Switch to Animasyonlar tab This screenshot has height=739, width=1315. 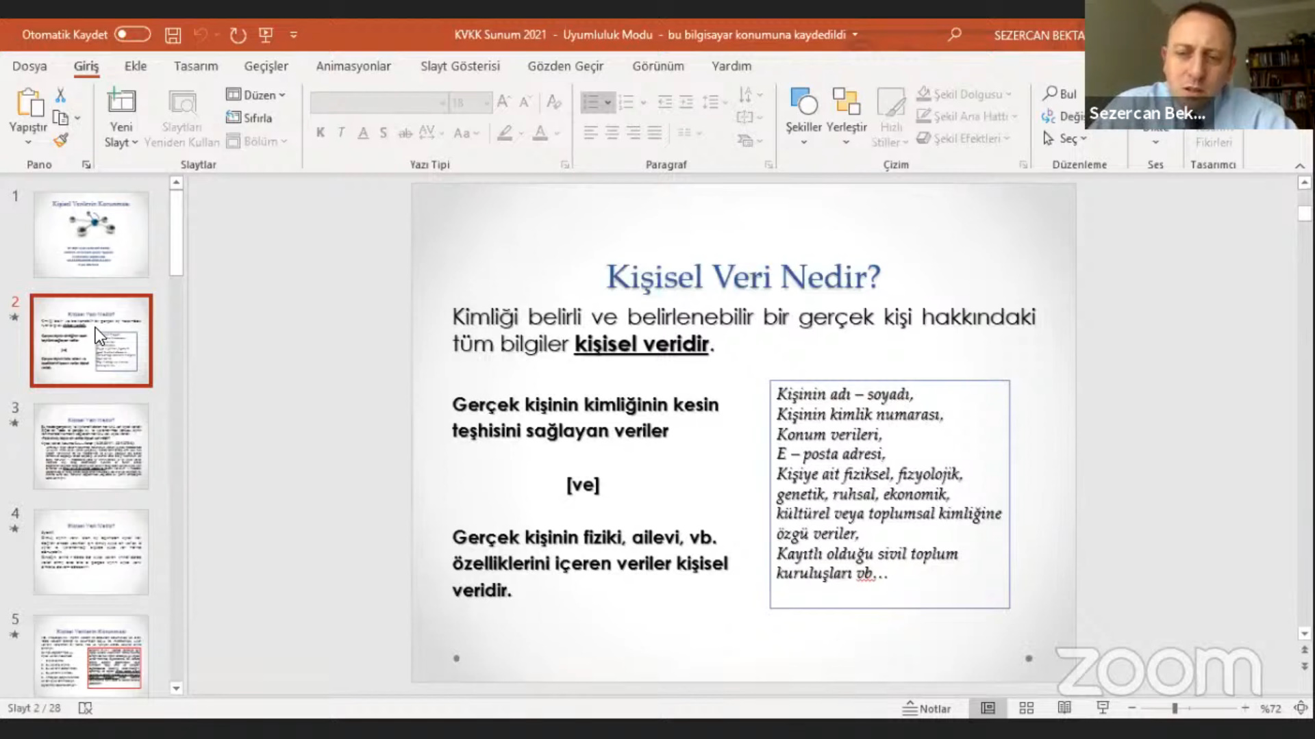pyautogui.click(x=353, y=66)
